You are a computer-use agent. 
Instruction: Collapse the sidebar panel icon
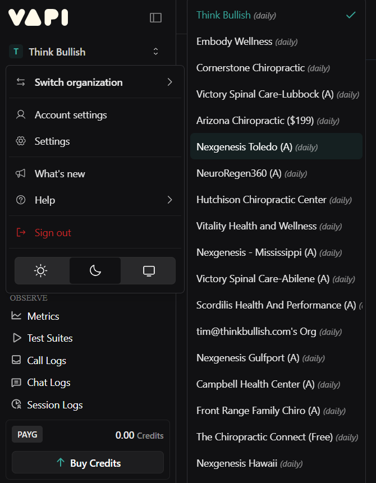[x=155, y=17]
